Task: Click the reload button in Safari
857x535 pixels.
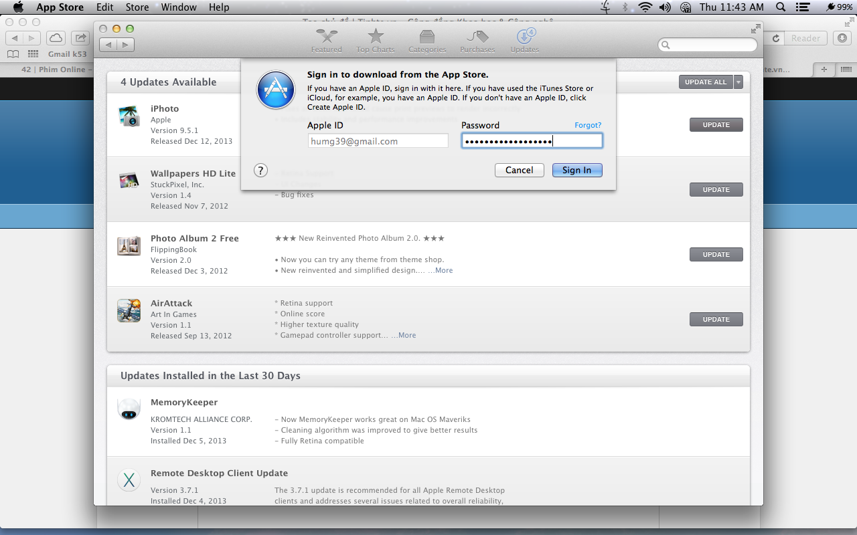Action: click(776, 38)
